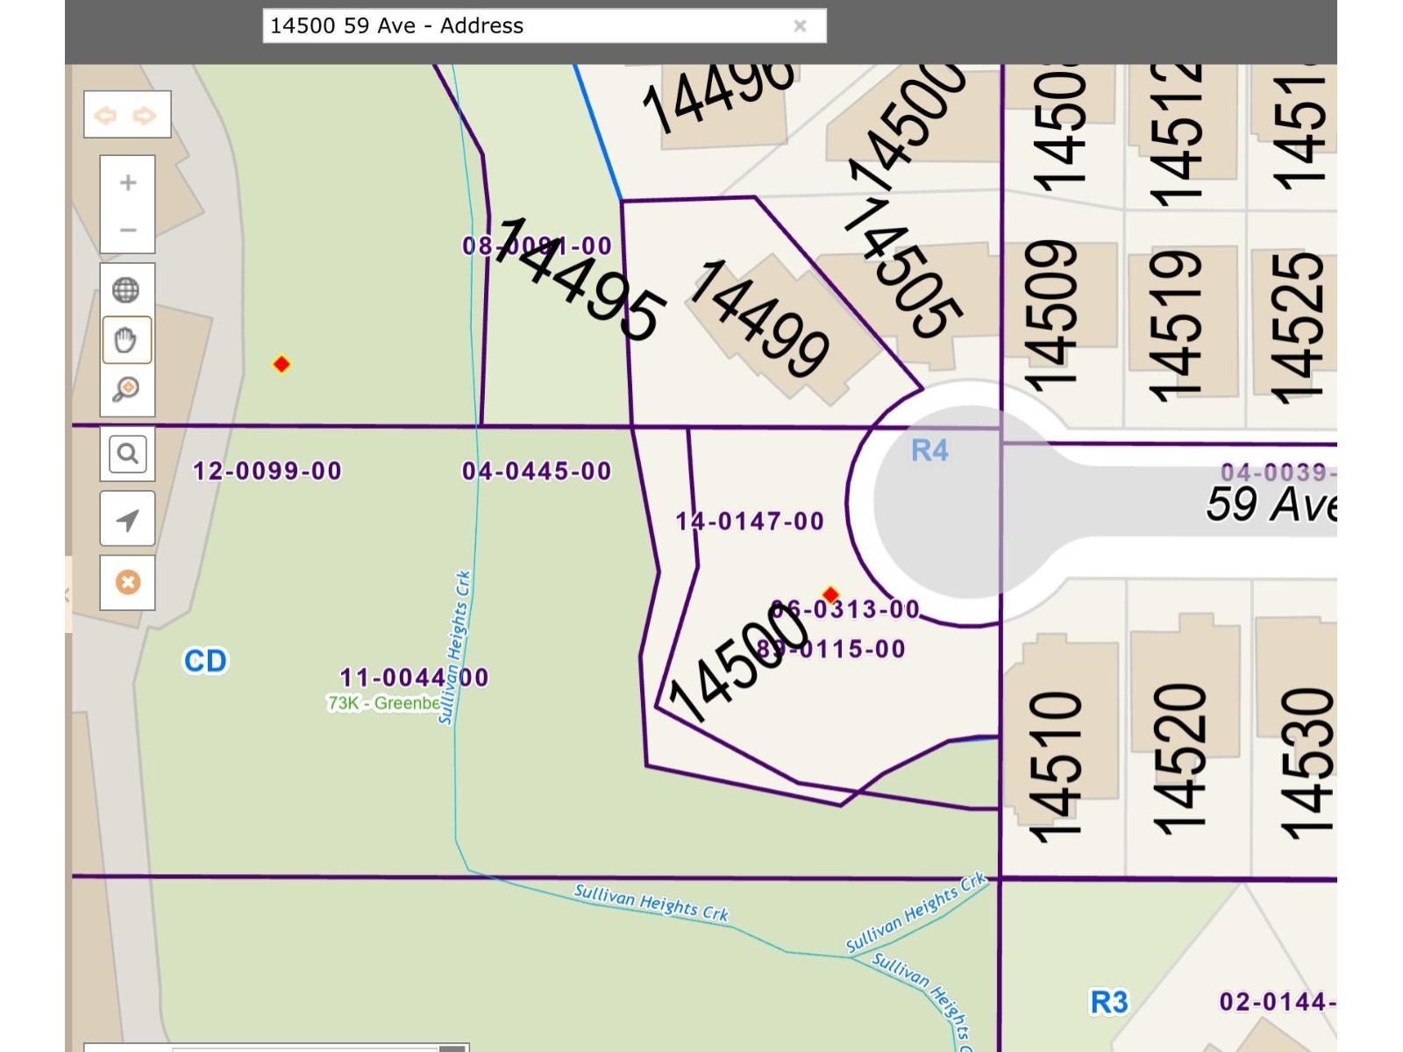Click the globe full extent icon
The width and height of the screenshot is (1403, 1052).
(x=126, y=289)
